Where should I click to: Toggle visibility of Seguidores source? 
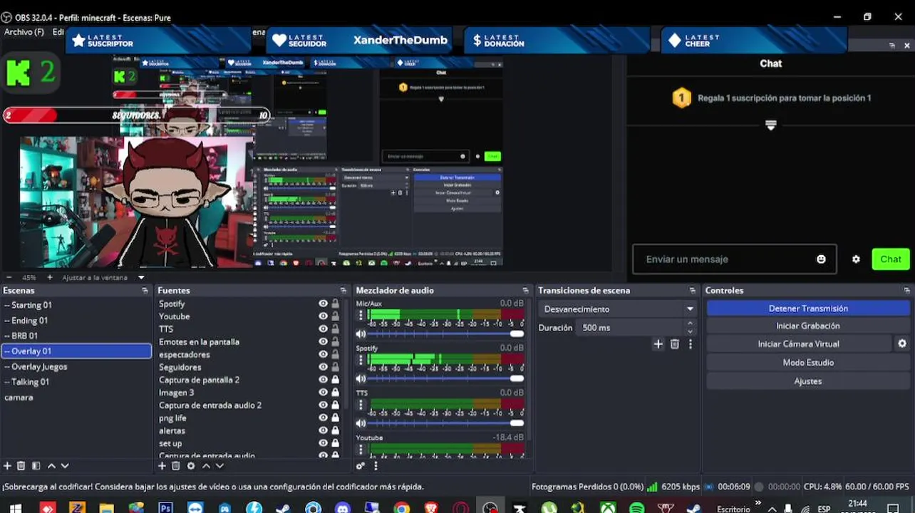(x=323, y=367)
